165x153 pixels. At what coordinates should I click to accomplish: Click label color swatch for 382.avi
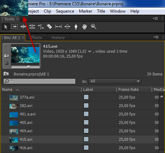tap(86, 106)
